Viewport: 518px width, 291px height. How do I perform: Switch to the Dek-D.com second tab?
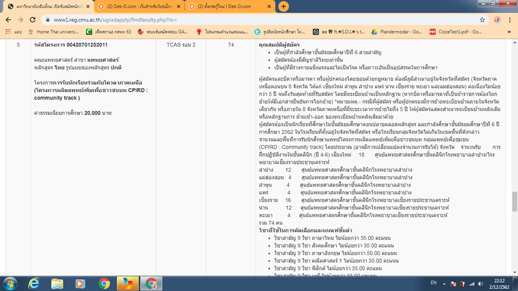pyautogui.click(x=139, y=6)
